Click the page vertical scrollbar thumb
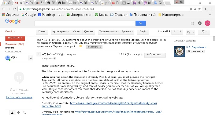 [x=214, y=39]
